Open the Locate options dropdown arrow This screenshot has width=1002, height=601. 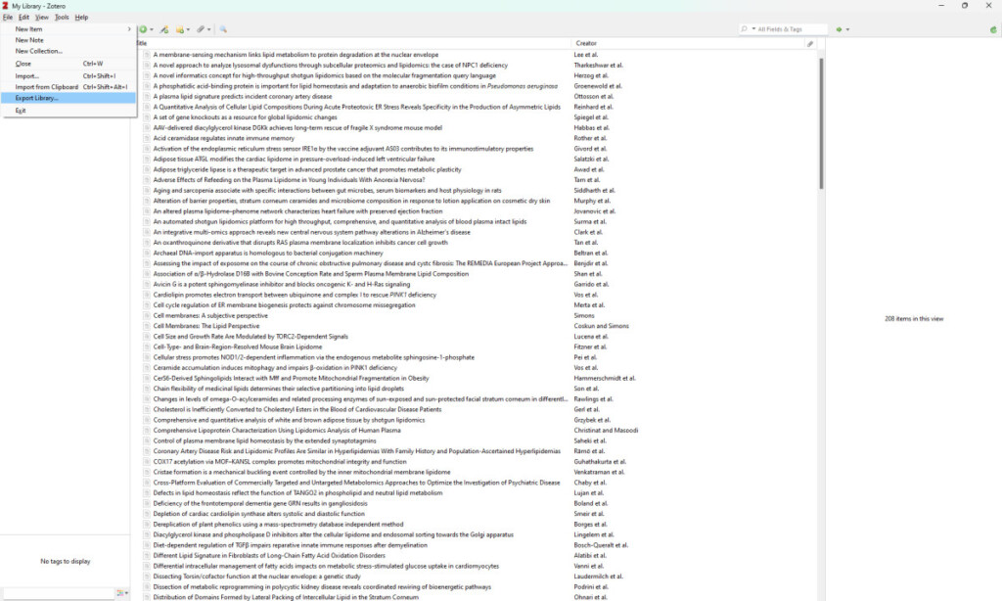[848, 30]
